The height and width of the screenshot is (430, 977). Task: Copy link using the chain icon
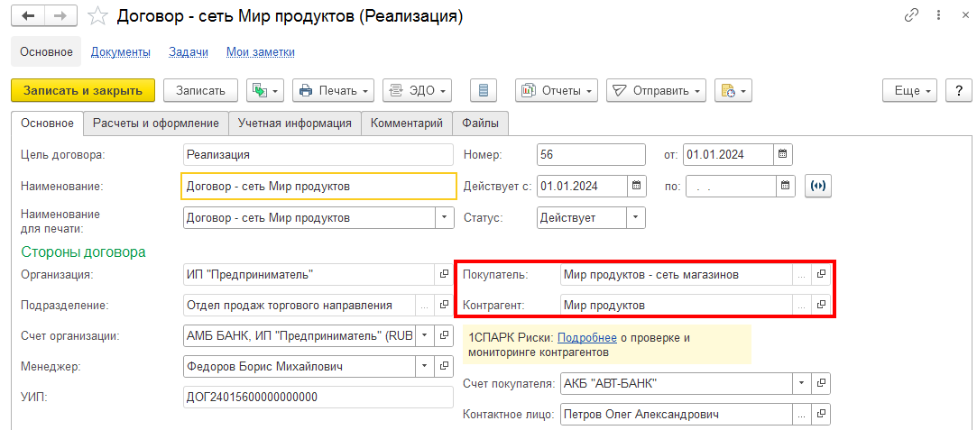click(x=913, y=16)
